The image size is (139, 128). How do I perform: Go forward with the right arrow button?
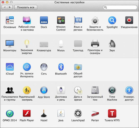[x=10, y=7]
